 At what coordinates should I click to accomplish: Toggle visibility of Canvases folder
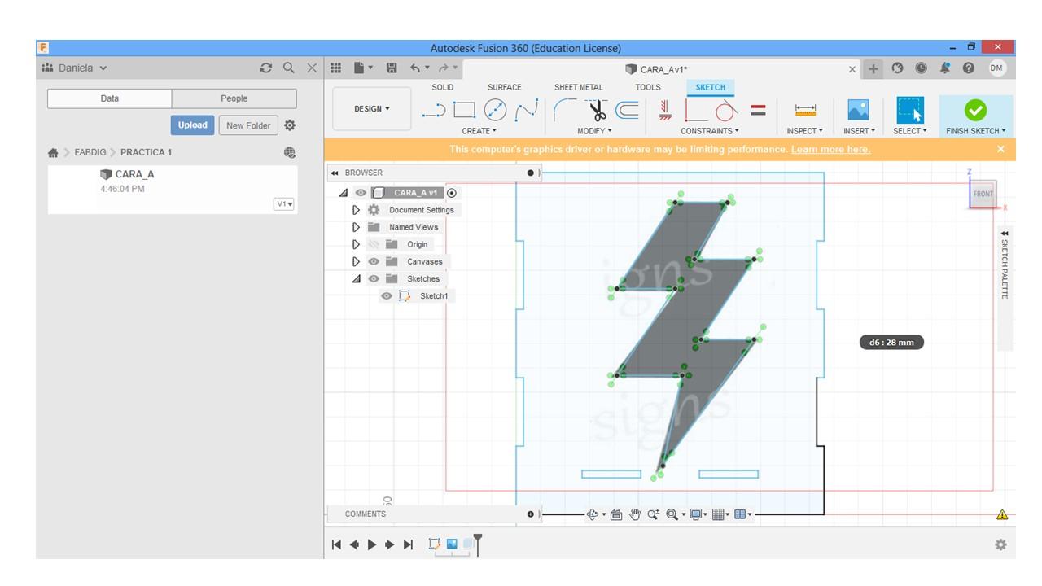tap(374, 262)
